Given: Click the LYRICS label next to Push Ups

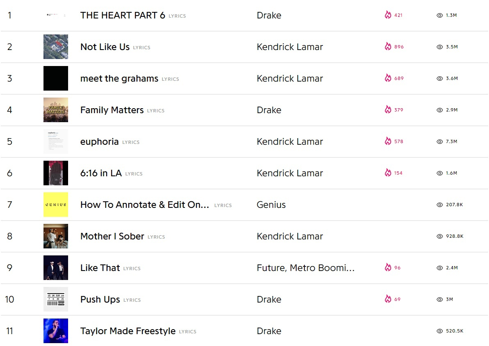Looking at the screenshot, I should (x=132, y=300).
